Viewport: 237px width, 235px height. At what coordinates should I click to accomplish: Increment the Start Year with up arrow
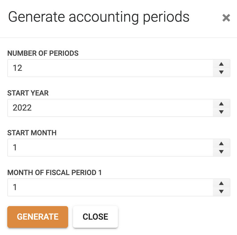tap(221, 104)
